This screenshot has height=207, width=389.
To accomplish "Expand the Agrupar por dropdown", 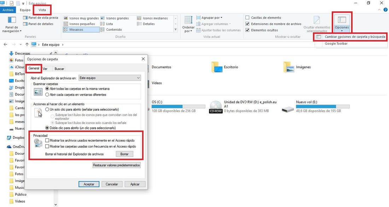I will (209, 18).
